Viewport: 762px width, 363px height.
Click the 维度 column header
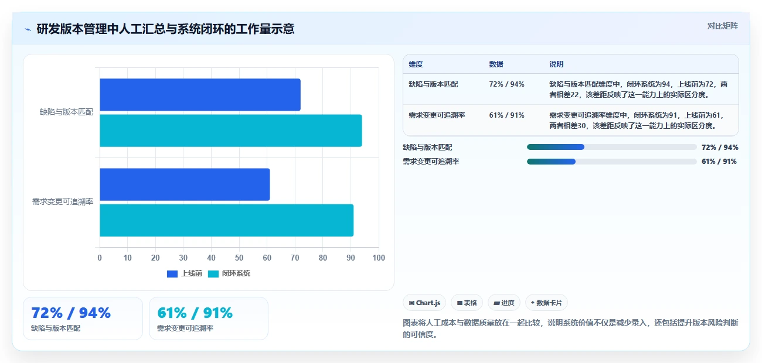[416, 64]
